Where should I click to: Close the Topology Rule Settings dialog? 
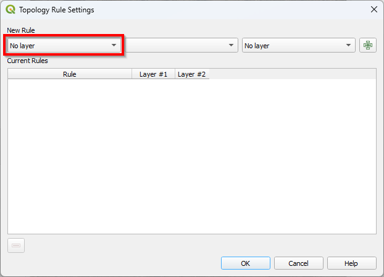point(373,10)
